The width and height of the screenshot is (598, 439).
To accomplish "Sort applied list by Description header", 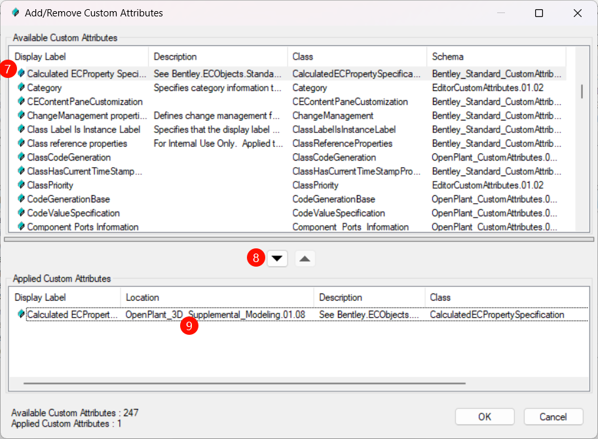I will 369,297.
